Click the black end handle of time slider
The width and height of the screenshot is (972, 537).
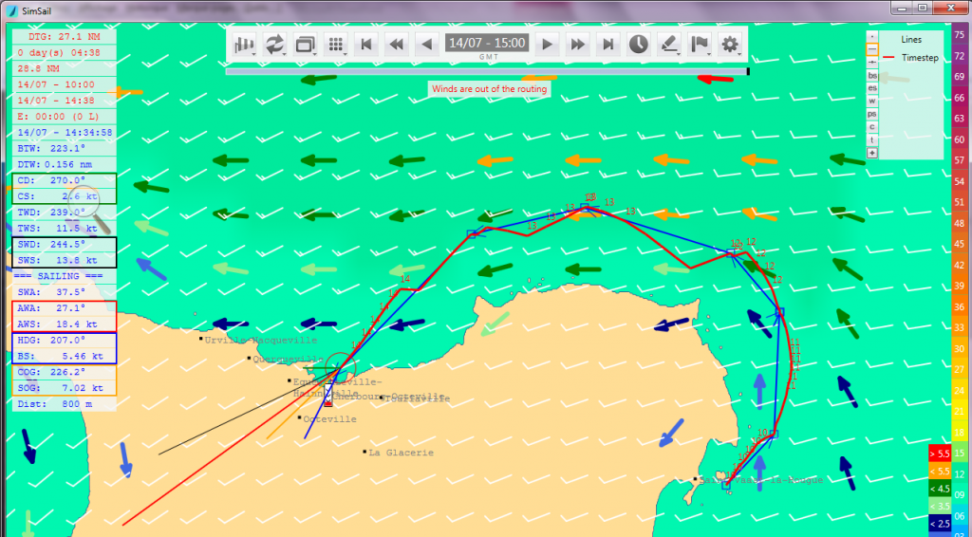point(748,71)
